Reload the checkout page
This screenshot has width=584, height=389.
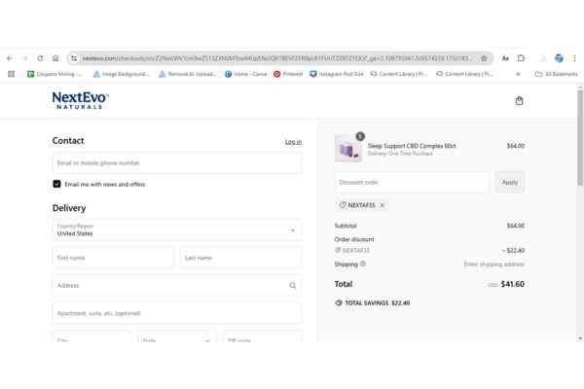pos(40,58)
